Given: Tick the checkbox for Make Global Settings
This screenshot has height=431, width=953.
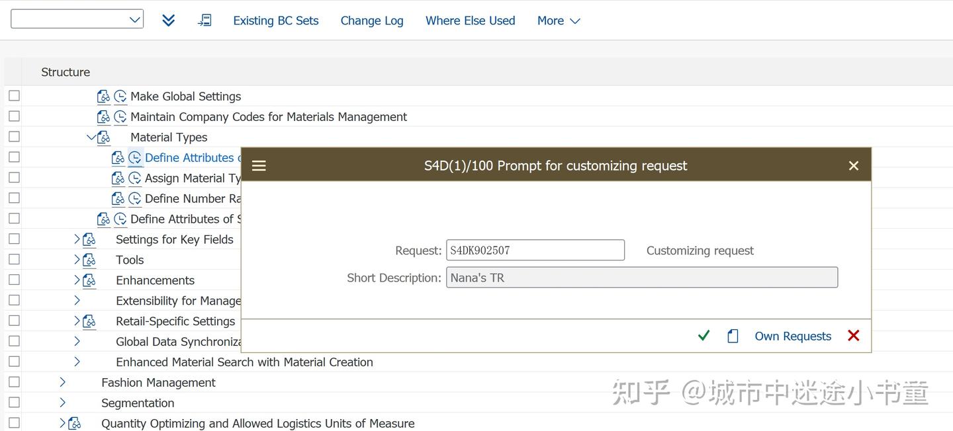Looking at the screenshot, I should [x=14, y=95].
